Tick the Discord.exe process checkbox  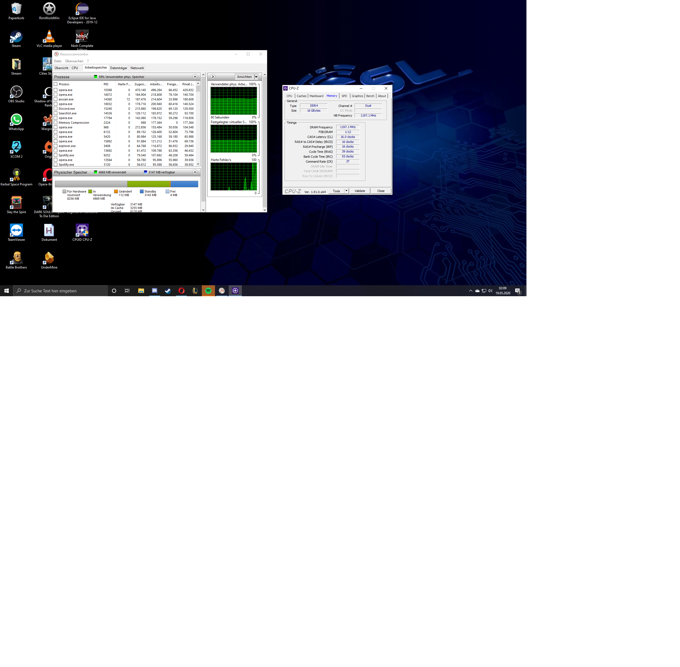(x=56, y=109)
